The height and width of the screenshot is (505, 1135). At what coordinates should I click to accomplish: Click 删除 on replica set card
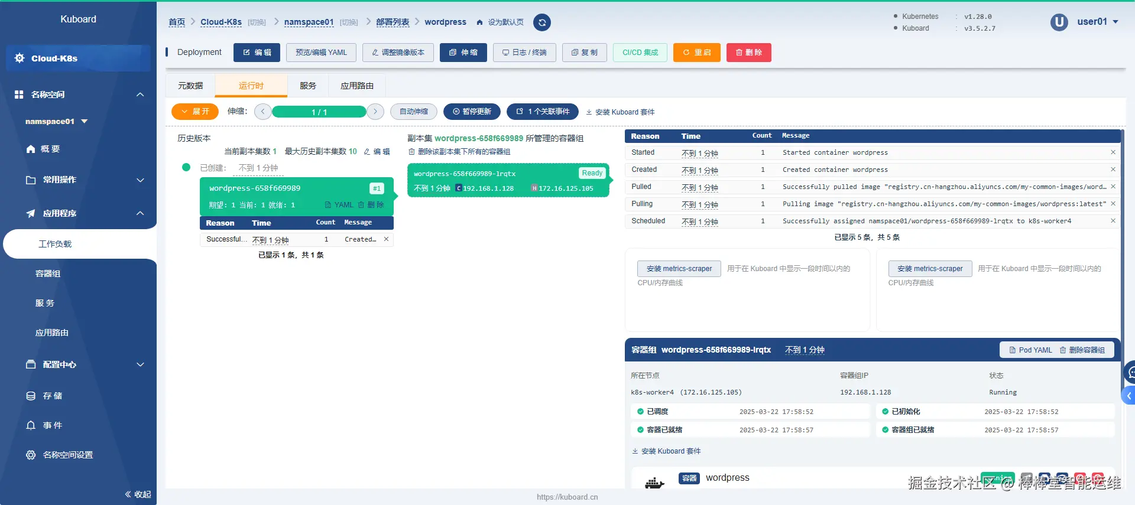tap(371, 205)
